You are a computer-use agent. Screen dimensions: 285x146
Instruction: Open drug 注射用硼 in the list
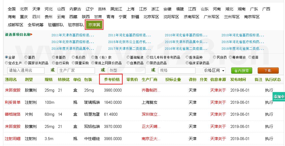click(13, 138)
